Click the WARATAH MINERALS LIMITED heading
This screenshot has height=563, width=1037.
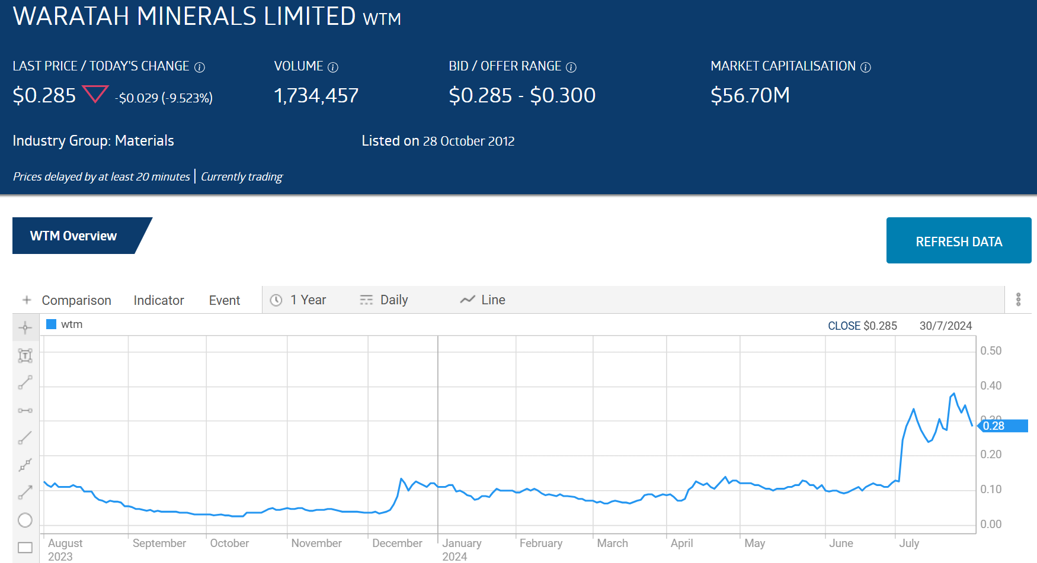[x=184, y=16]
